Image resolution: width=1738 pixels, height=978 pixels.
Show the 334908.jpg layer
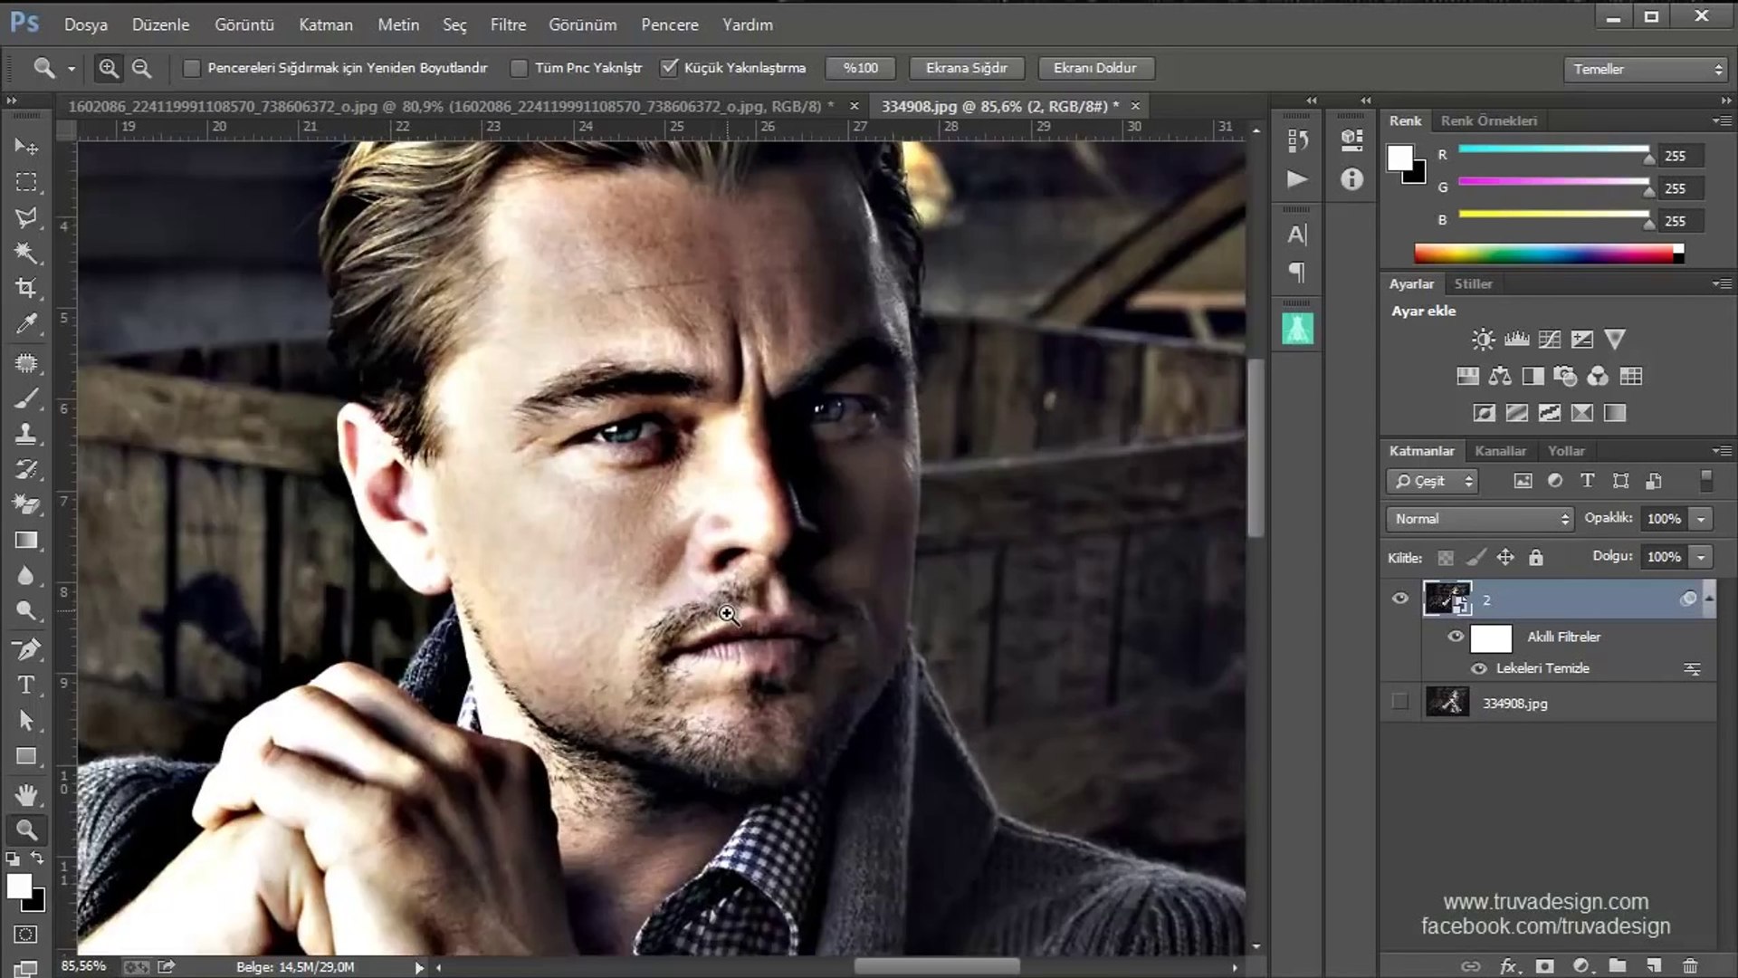[x=1400, y=702]
